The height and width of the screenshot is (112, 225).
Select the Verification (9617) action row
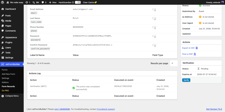[x=102, y=88]
